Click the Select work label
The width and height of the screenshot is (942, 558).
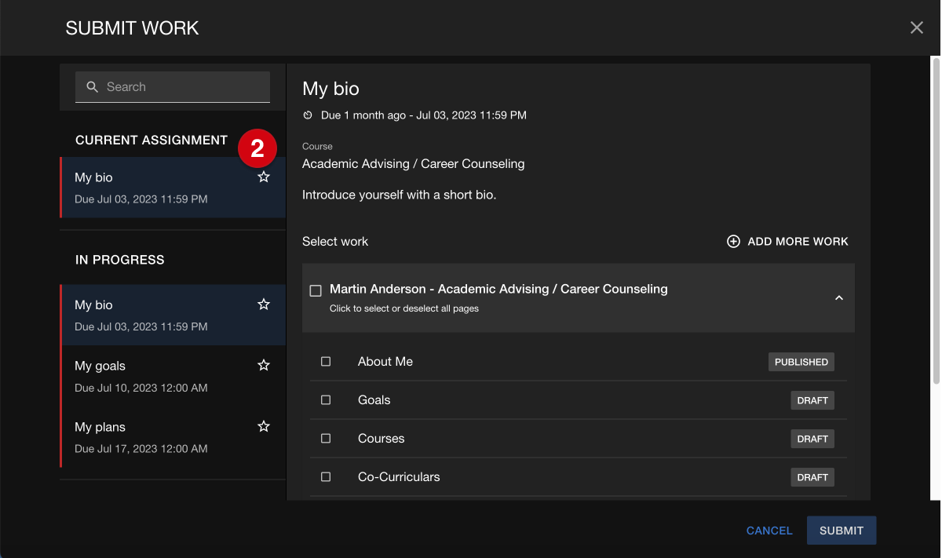coord(335,242)
